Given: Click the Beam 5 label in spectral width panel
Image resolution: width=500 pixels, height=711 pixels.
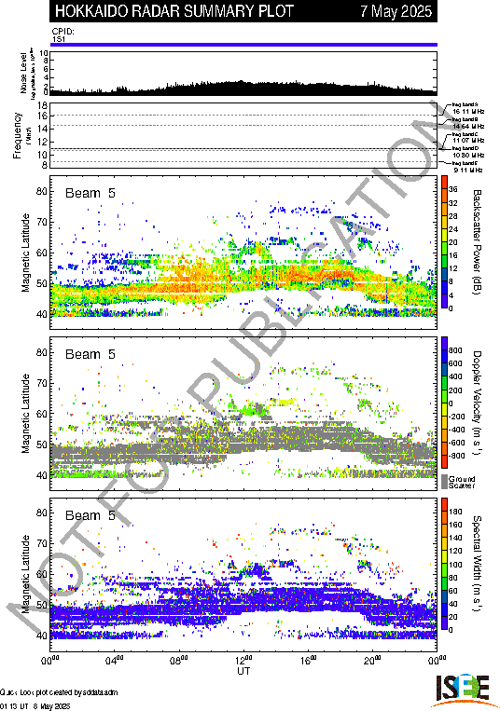Looking at the screenshot, I should pos(90,515).
